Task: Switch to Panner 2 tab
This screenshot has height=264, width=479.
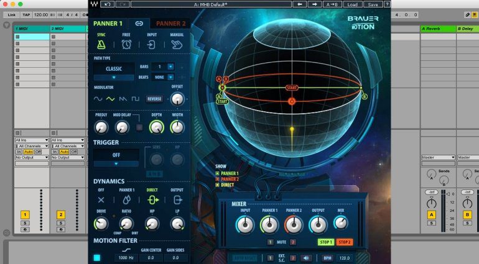Action: pos(170,24)
